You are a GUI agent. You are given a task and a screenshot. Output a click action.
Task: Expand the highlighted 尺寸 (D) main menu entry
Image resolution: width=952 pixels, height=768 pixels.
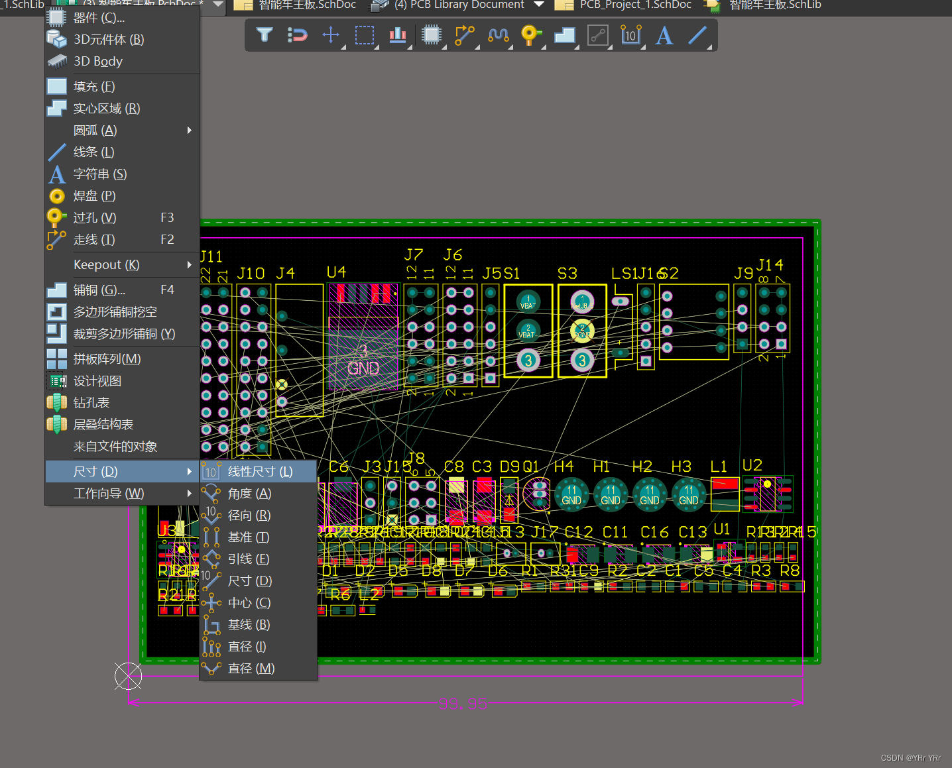tap(123, 471)
